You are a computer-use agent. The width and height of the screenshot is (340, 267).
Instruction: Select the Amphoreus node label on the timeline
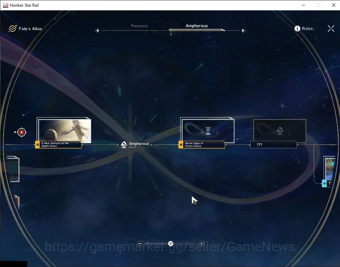[x=139, y=144]
